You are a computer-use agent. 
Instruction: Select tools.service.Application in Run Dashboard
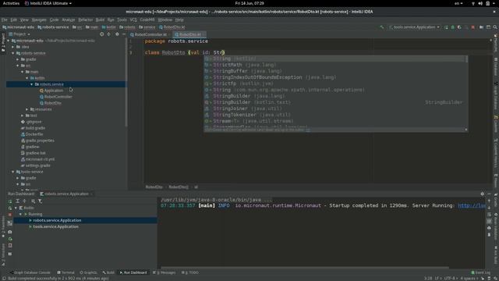[55, 226]
